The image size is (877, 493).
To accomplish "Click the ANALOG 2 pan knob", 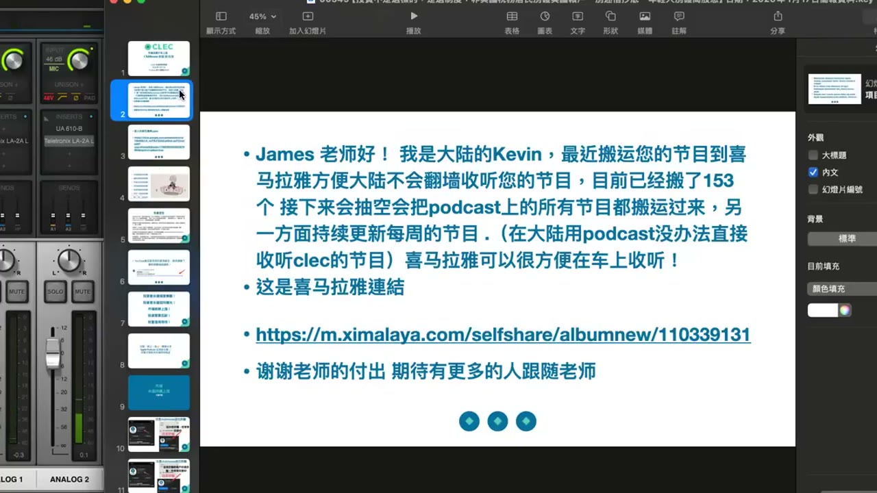I will click(x=69, y=261).
